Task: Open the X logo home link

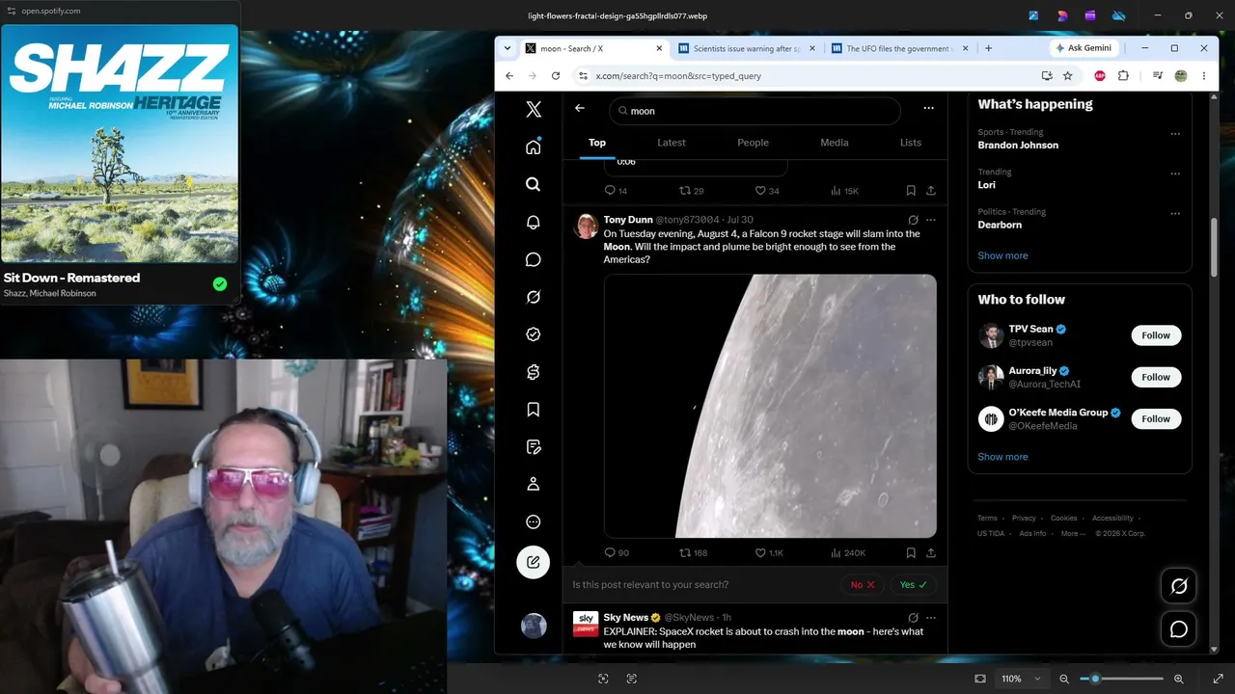Action: click(534, 110)
